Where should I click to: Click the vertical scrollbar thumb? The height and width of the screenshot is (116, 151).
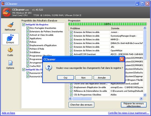(x=145, y=45)
